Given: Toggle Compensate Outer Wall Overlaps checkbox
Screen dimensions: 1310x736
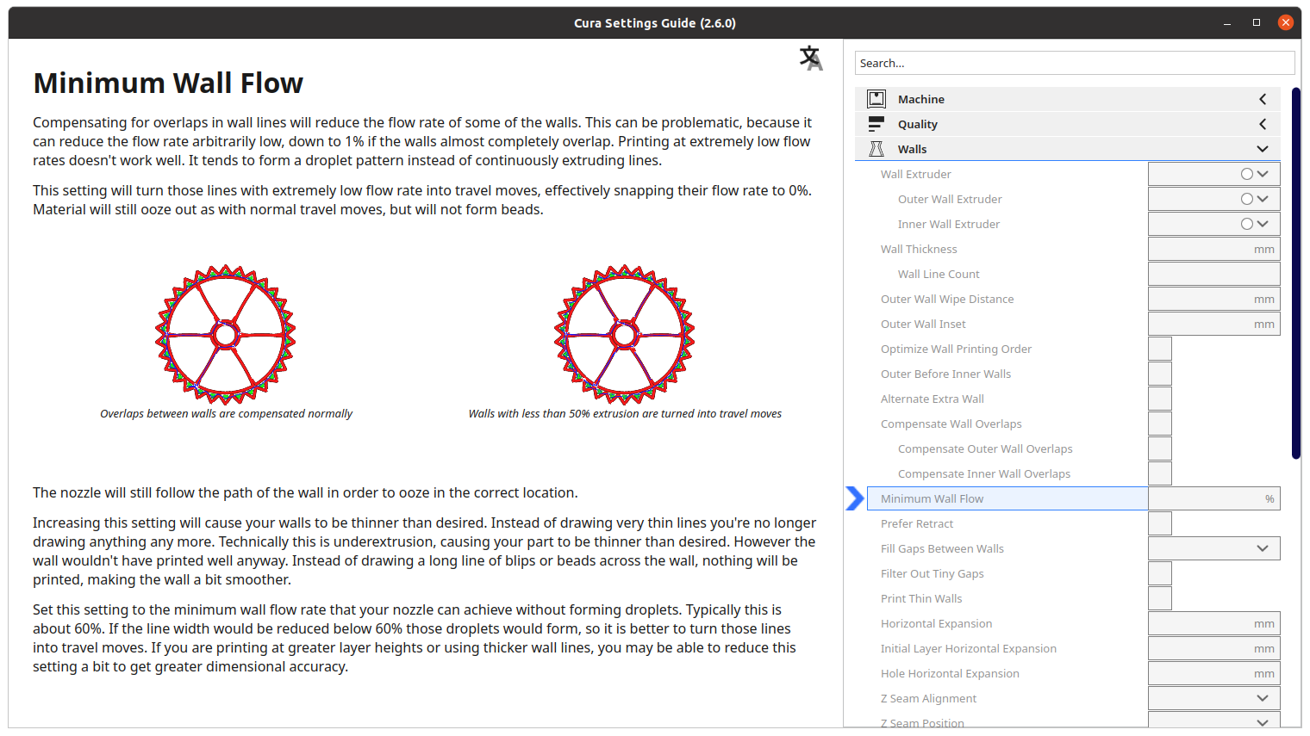Looking at the screenshot, I should coord(1160,448).
